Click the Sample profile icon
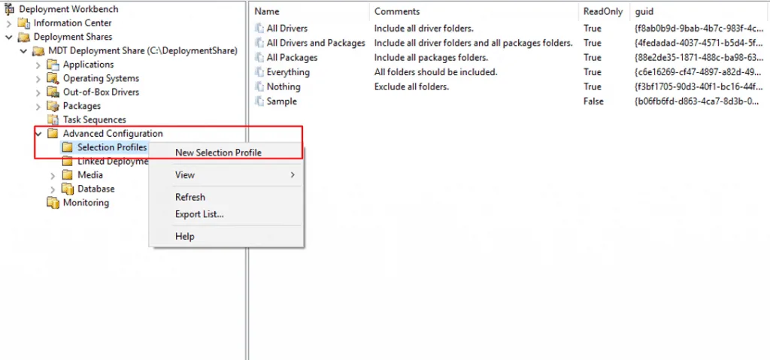770x360 pixels. (259, 101)
